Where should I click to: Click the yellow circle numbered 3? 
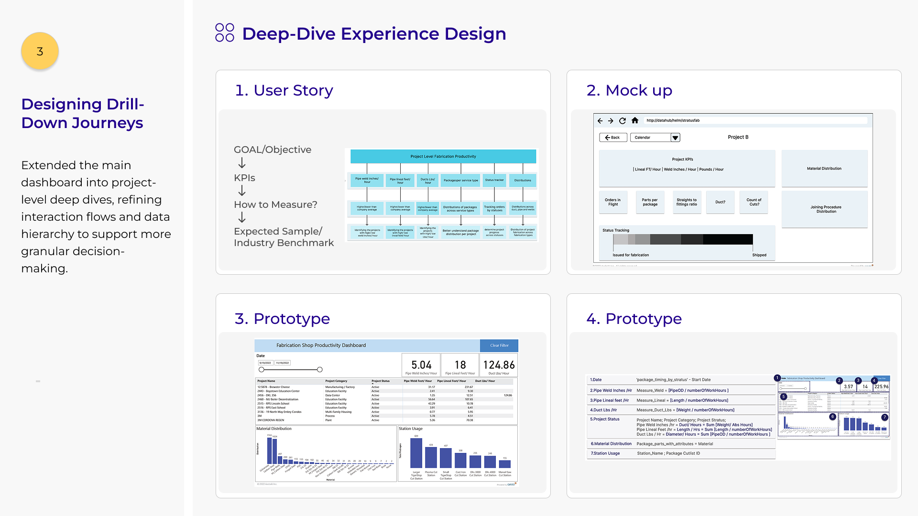click(x=40, y=51)
